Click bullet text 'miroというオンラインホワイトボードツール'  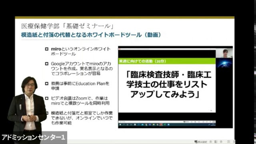81,52
